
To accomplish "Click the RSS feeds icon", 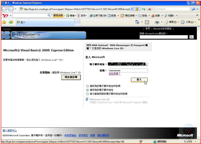I will pyautogui.click(x=147, y=22).
